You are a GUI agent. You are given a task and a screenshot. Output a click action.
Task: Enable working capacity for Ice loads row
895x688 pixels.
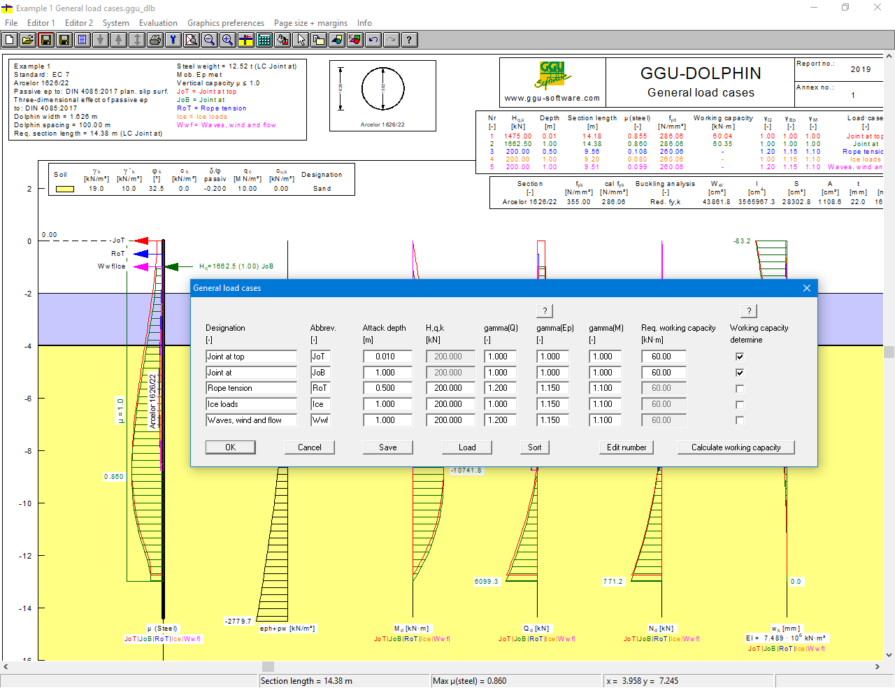(740, 405)
